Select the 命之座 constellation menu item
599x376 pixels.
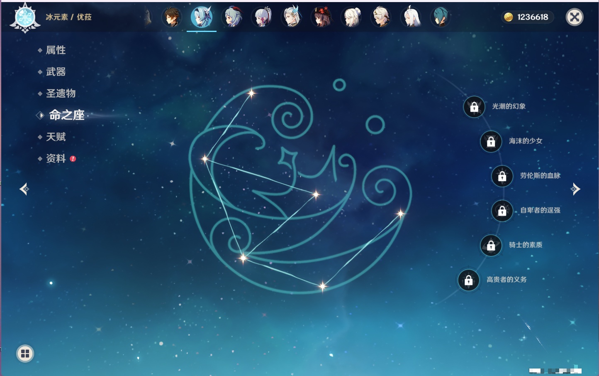click(x=66, y=115)
